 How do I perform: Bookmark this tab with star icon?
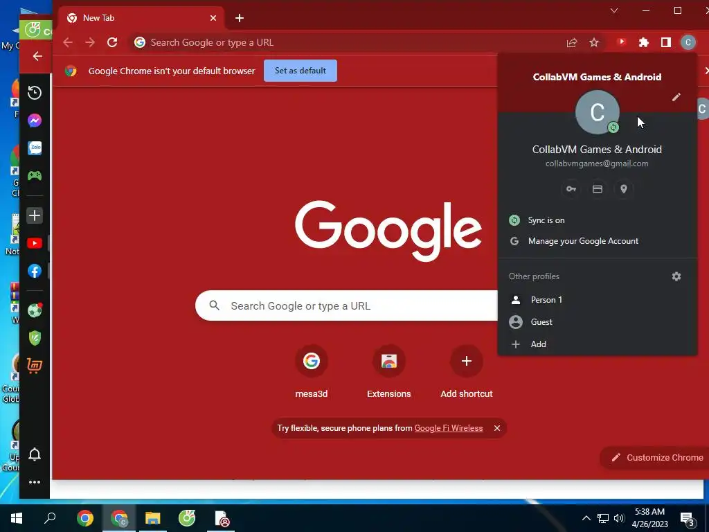593,42
